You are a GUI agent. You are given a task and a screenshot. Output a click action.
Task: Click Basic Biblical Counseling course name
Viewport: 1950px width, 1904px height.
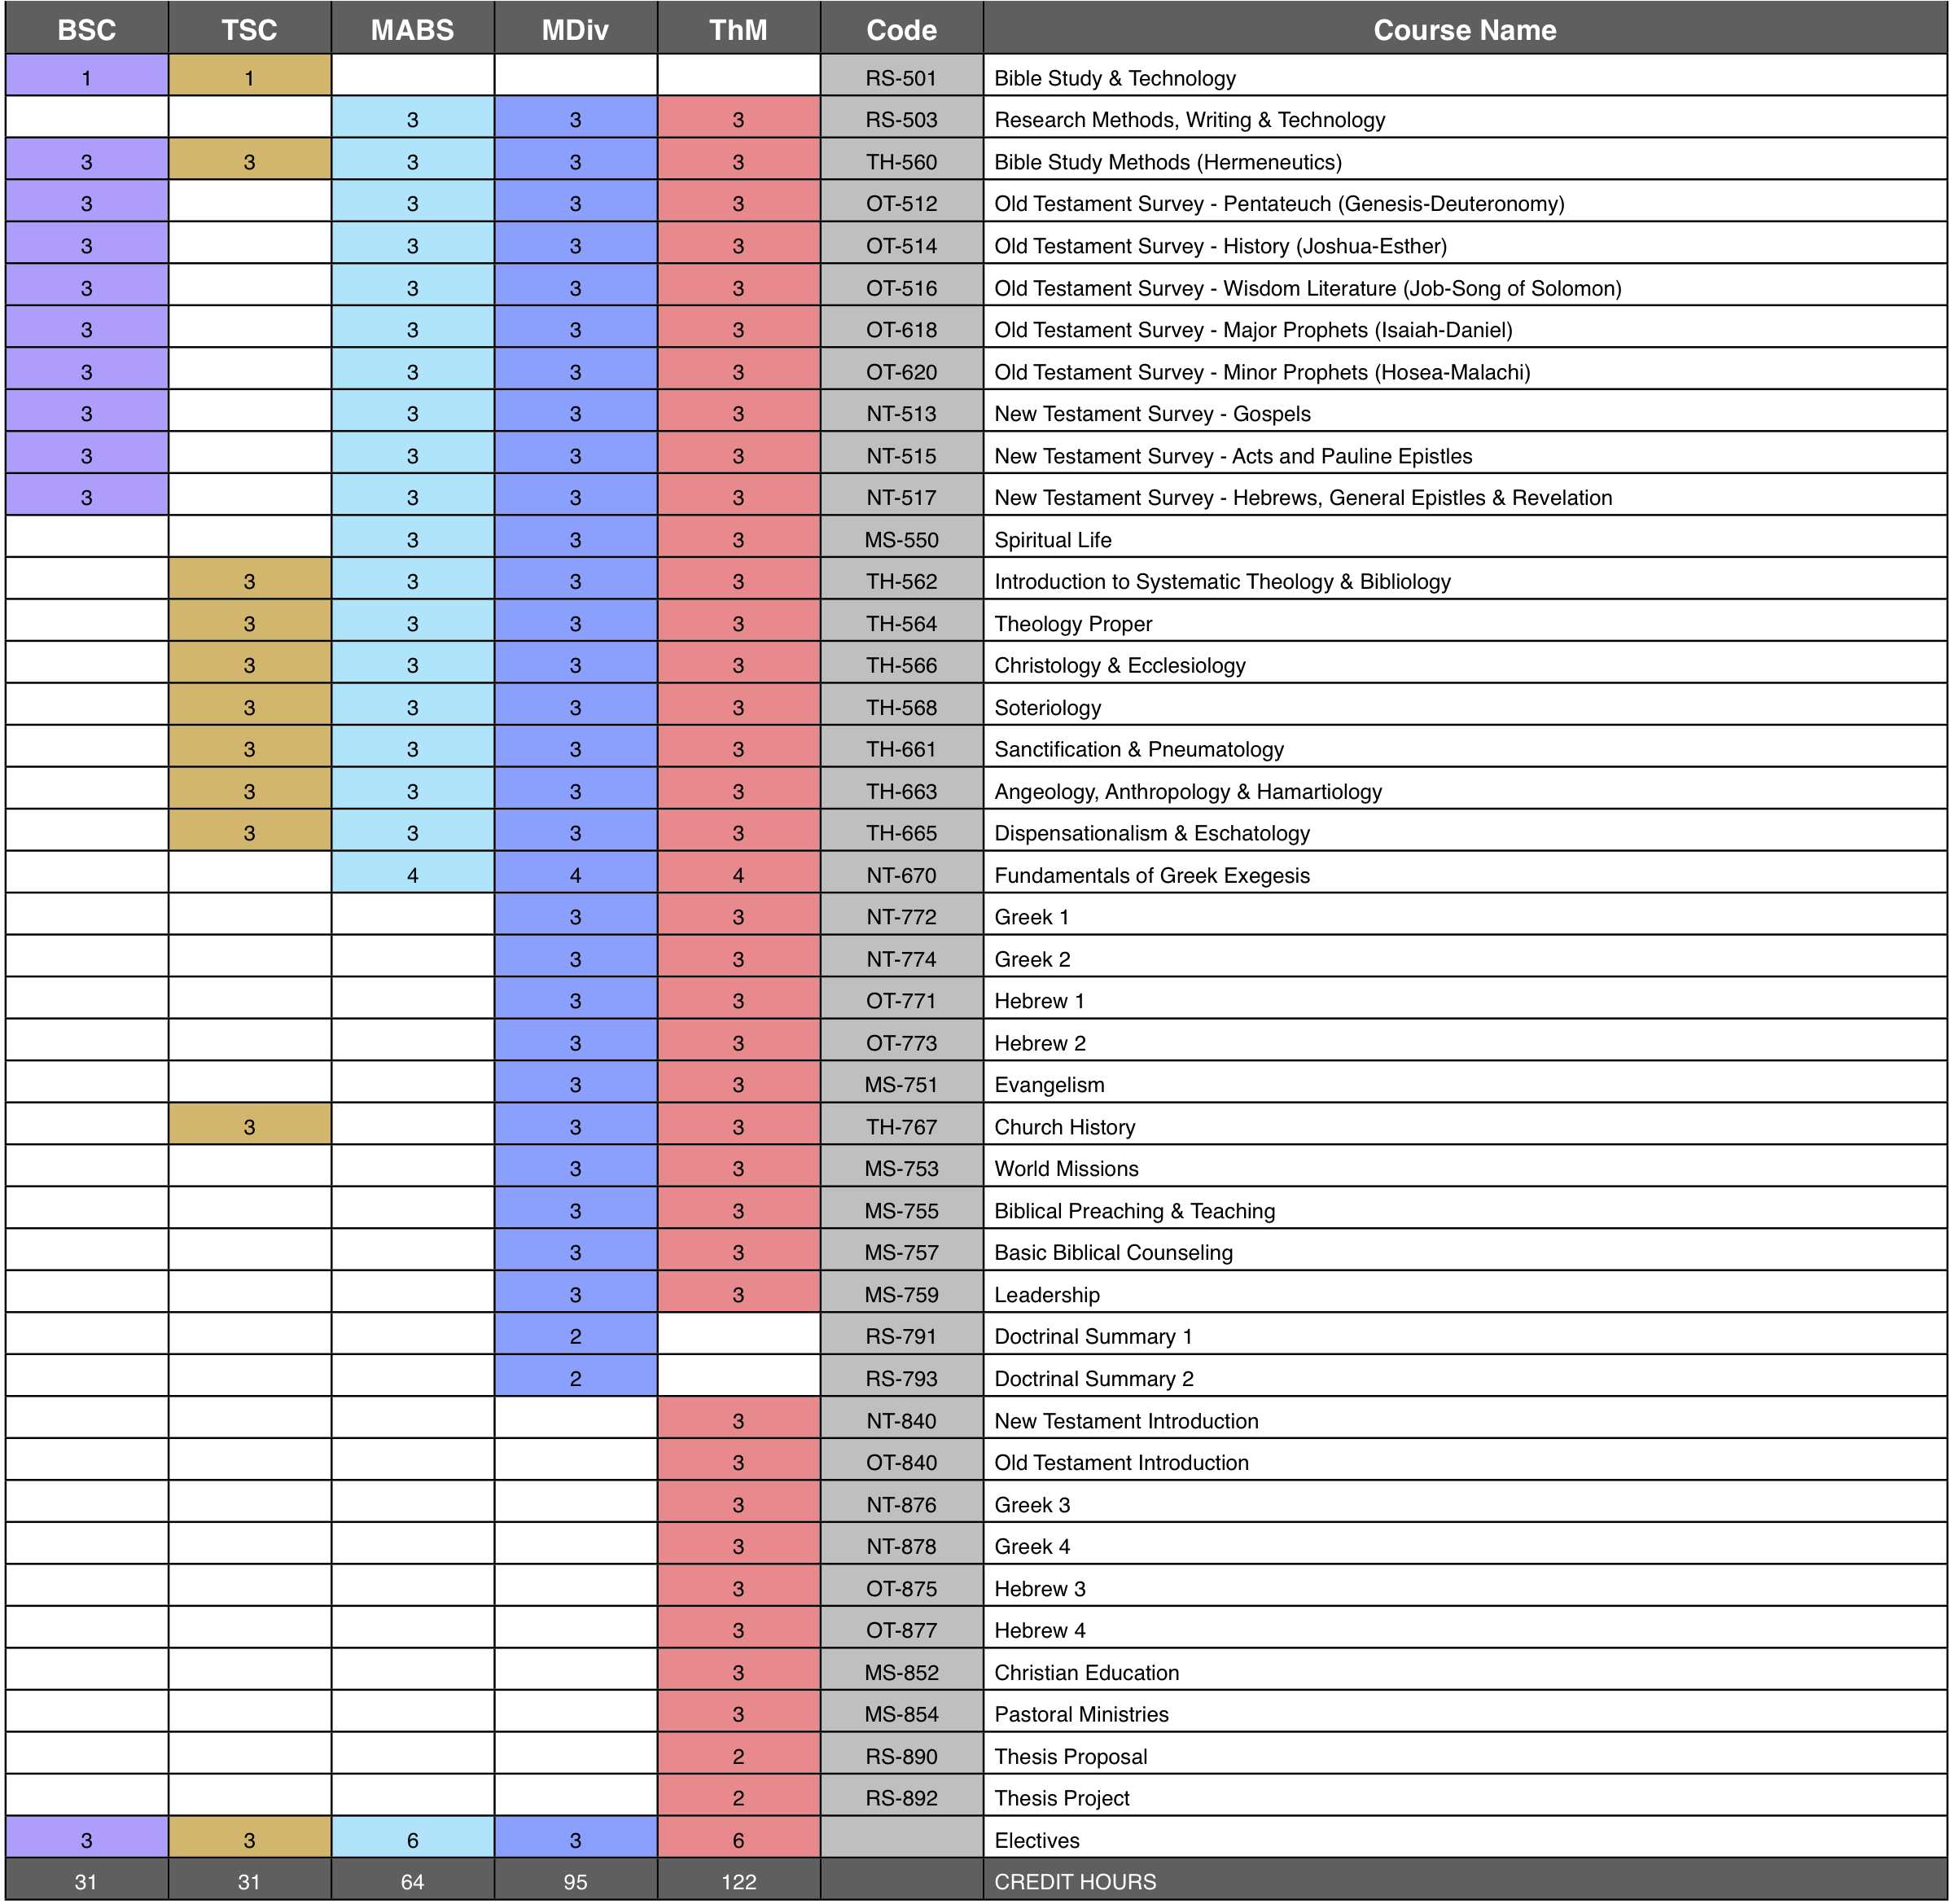[1113, 1253]
